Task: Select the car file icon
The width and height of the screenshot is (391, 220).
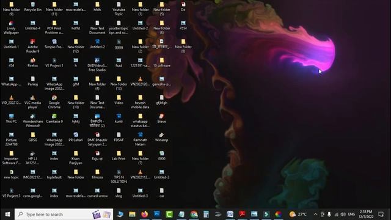Action: pos(161,193)
